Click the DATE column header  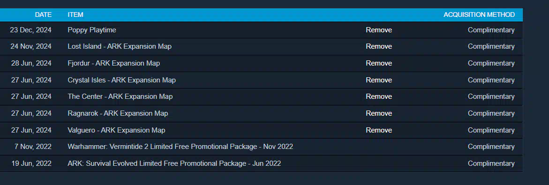pos(43,15)
